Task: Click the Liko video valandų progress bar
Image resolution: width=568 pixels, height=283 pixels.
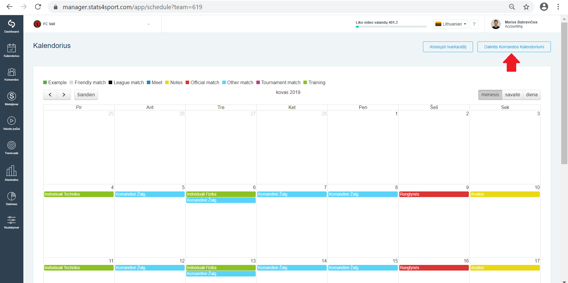Action: (391, 27)
